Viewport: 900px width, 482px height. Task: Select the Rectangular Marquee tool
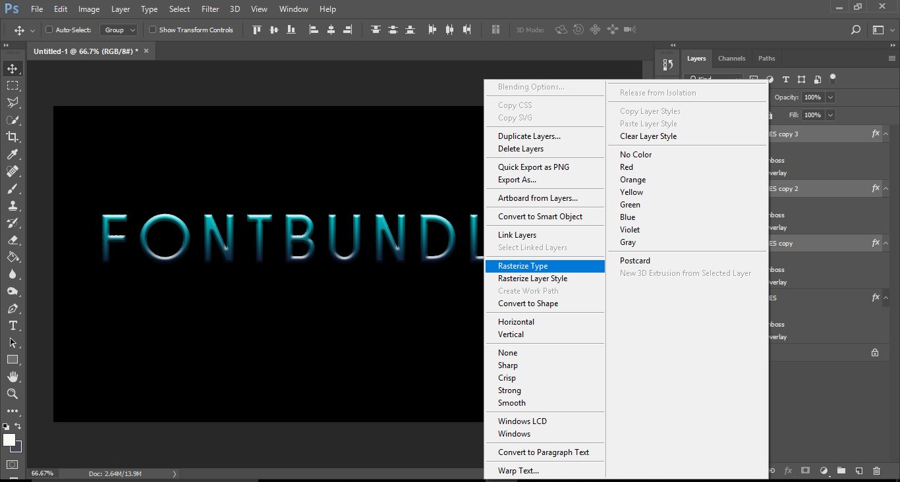click(x=13, y=86)
